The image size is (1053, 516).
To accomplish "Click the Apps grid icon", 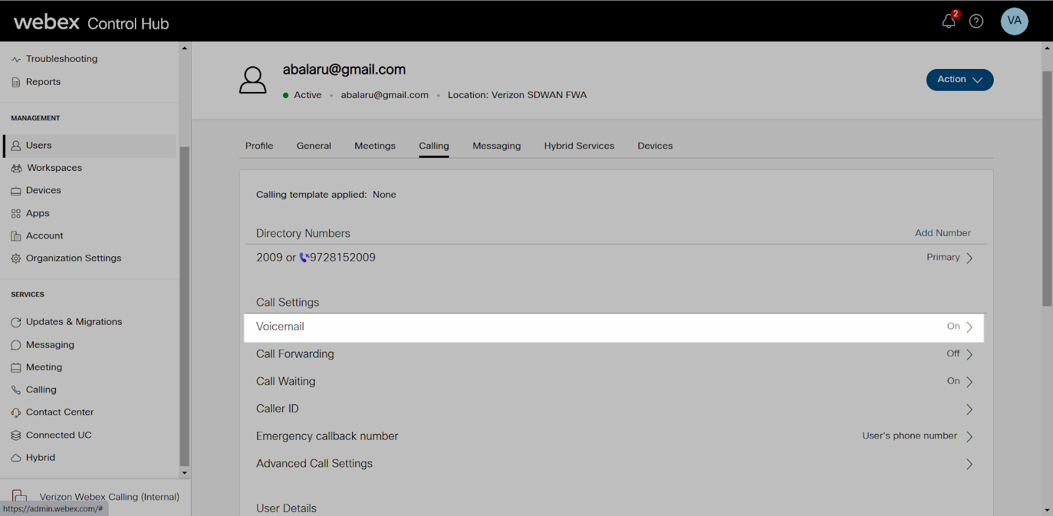I will [x=16, y=214].
